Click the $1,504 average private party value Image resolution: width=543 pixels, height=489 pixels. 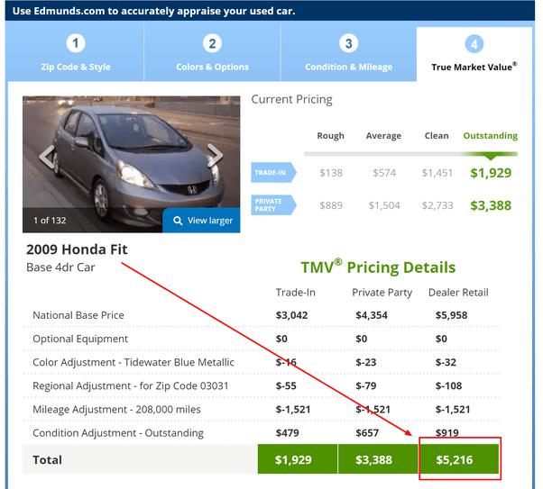pyautogui.click(x=384, y=205)
